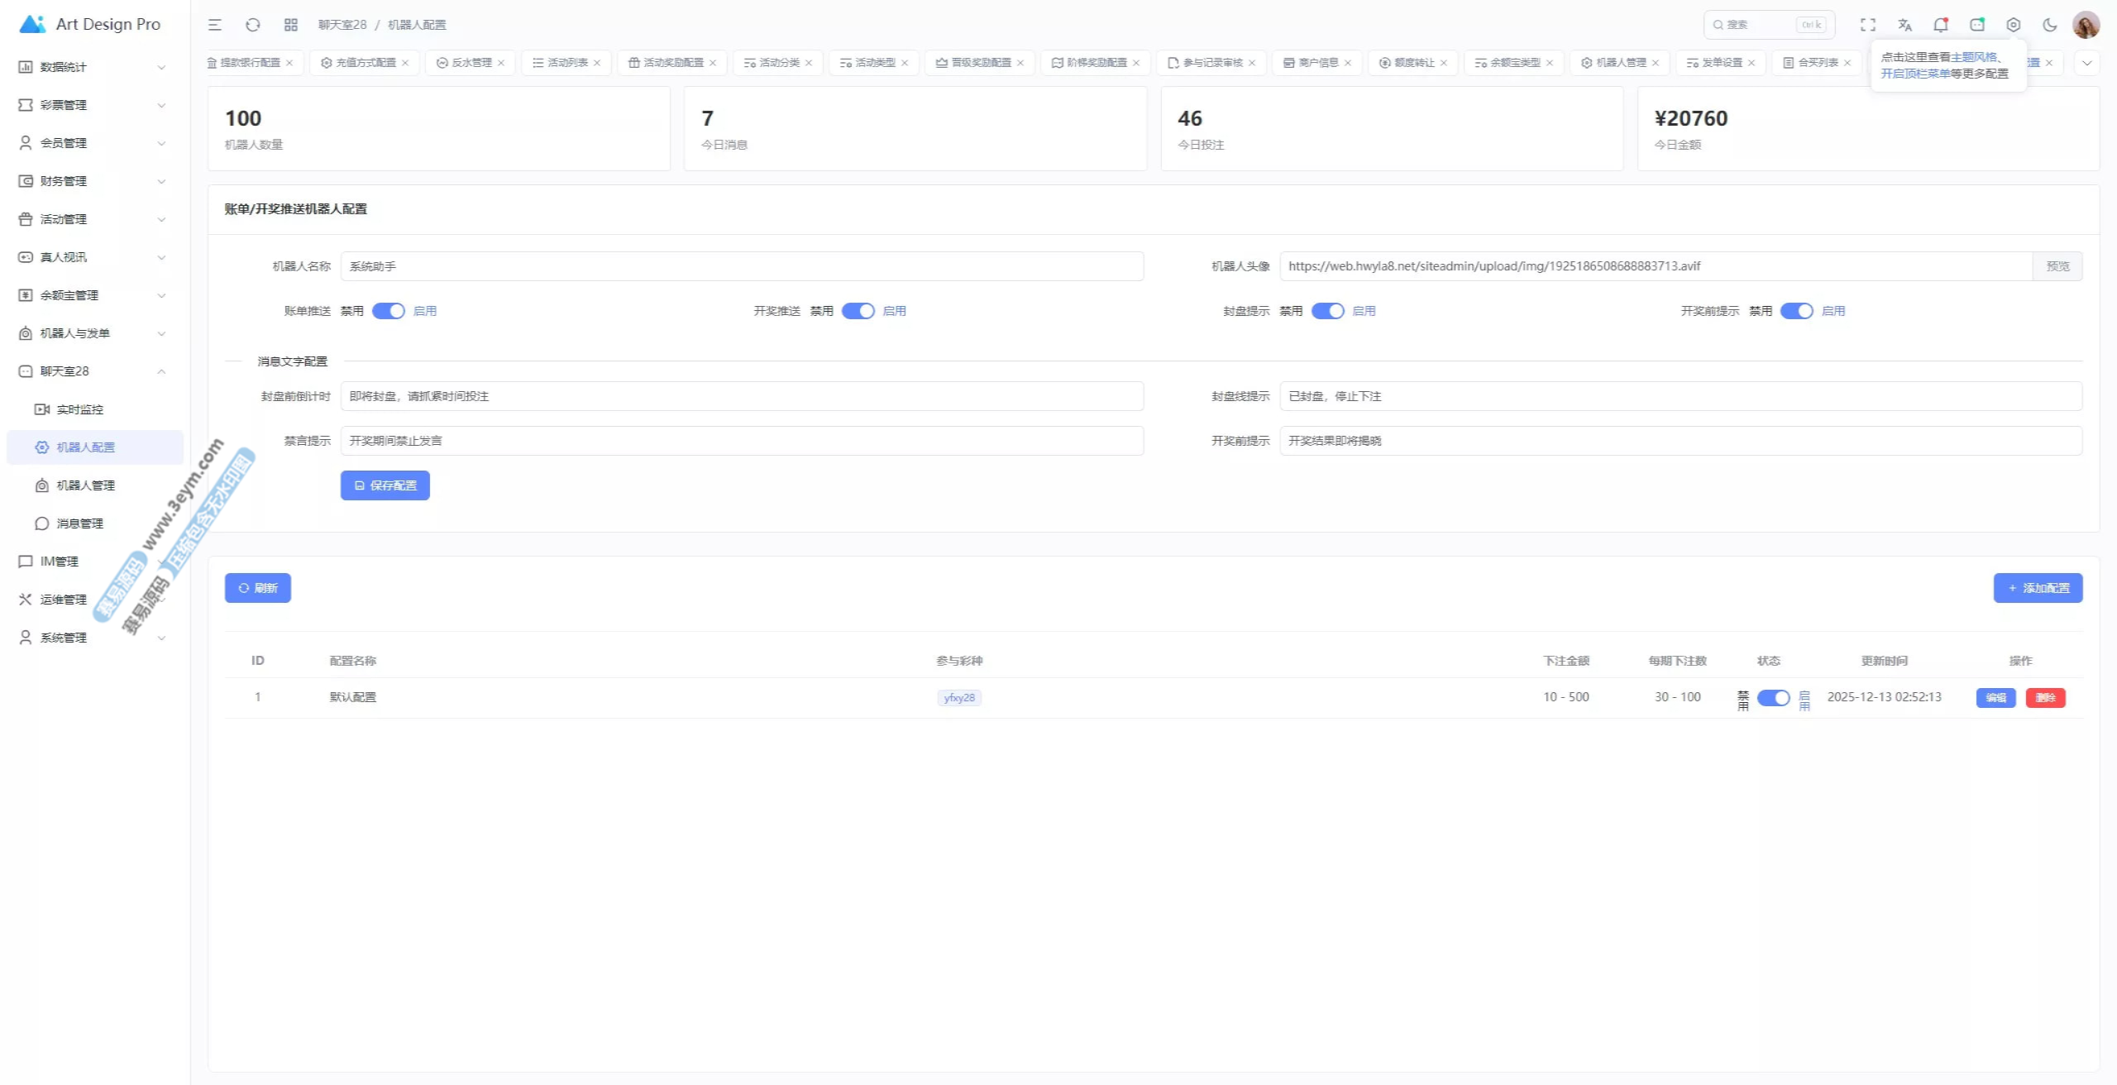The height and width of the screenshot is (1085, 2117).
Task: Click the 保存配置 button
Action: [x=385, y=485]
